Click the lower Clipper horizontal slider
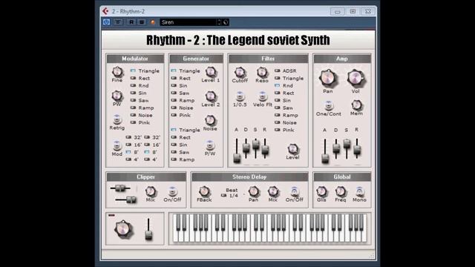This screenshot has width=475, height=267. pyautogui.click(x=126, y=200)
